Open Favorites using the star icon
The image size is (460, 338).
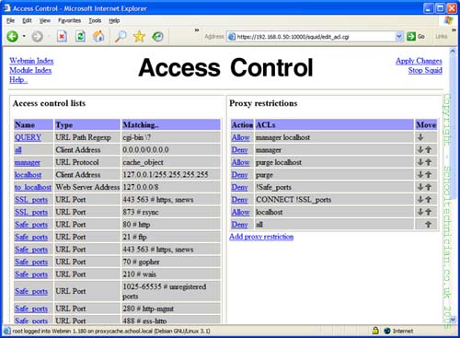(139, 37)
